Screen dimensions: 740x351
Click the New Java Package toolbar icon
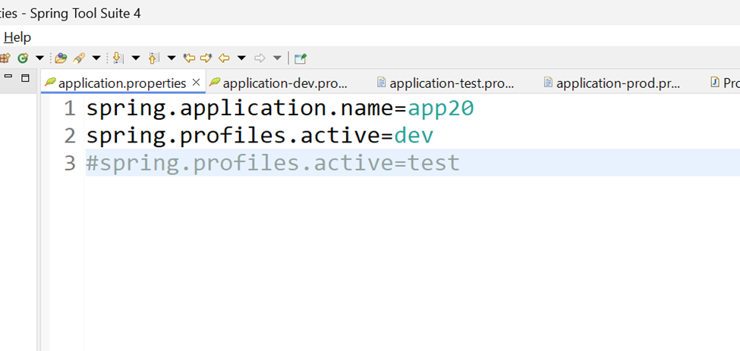coord(5,58)
